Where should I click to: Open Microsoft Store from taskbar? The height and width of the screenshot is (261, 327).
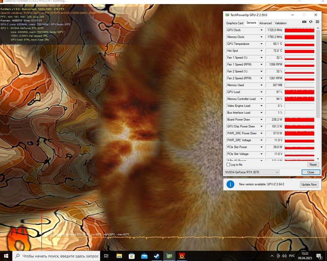pyautogui.click(x=132, y=256)
